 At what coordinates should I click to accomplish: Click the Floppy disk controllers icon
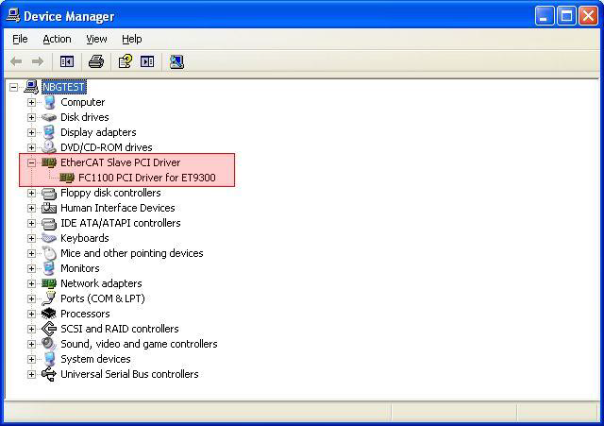coord(49,193)
